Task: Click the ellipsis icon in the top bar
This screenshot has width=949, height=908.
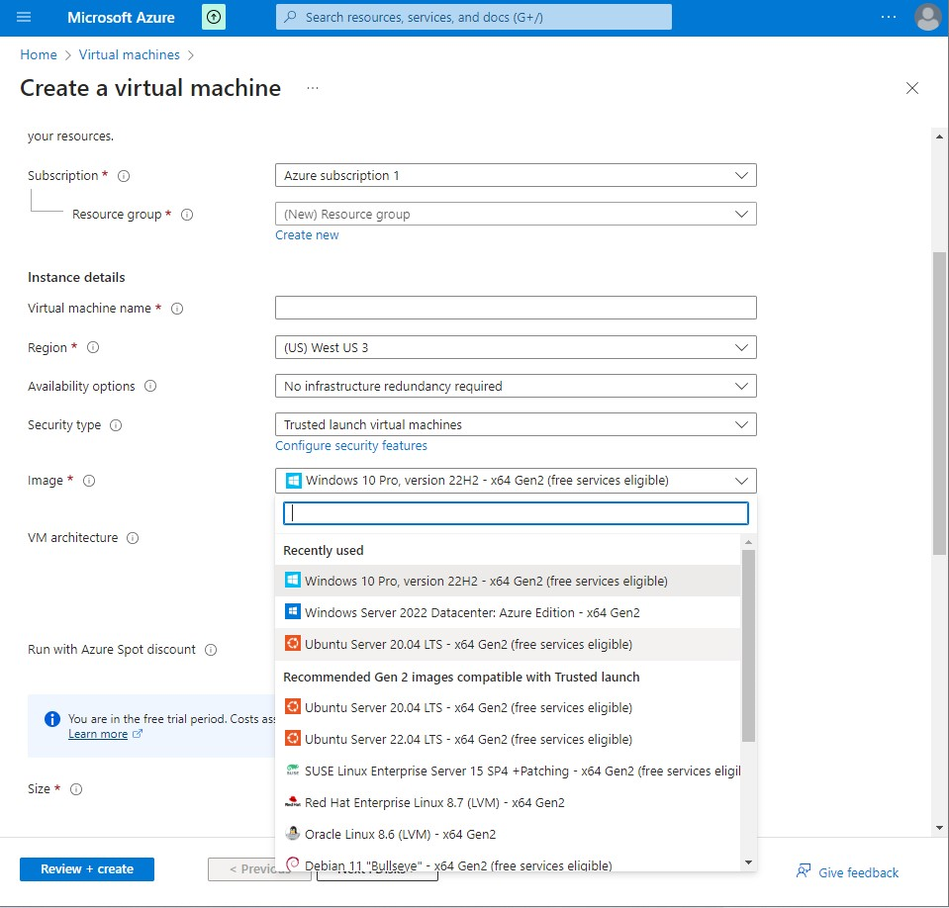Action: pyautogui.click(x=888, y=16)
